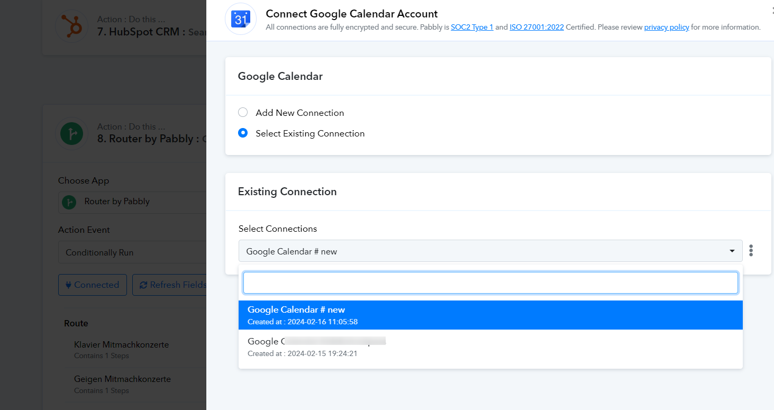Open the privacy policy link
This screenshot has height=410, width=774.
[x=667, y=28]
